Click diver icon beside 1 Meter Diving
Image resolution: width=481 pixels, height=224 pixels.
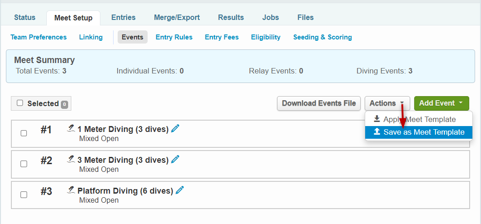point(71,129)
